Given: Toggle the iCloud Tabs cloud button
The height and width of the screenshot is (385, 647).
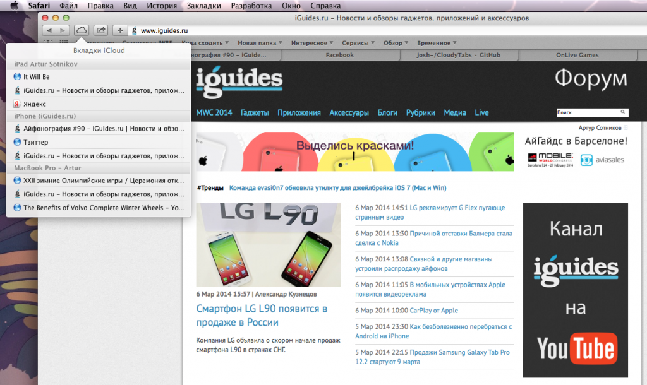Looking at the screenshot, I should (x=82, y=30).
